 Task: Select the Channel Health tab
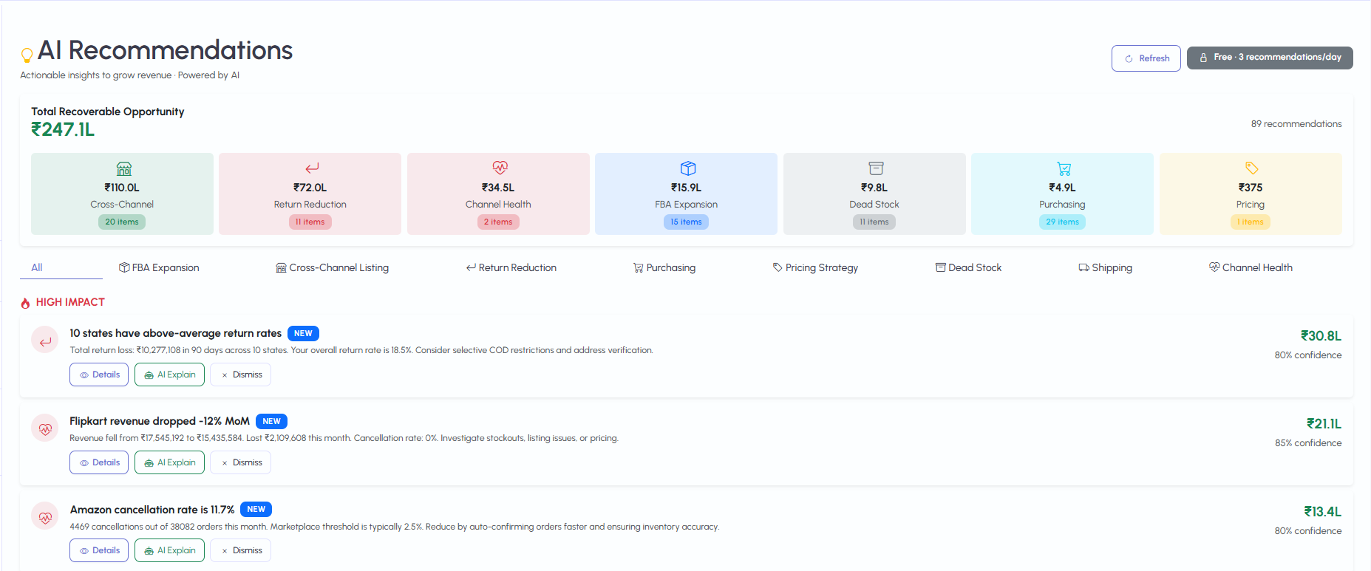1251,267
